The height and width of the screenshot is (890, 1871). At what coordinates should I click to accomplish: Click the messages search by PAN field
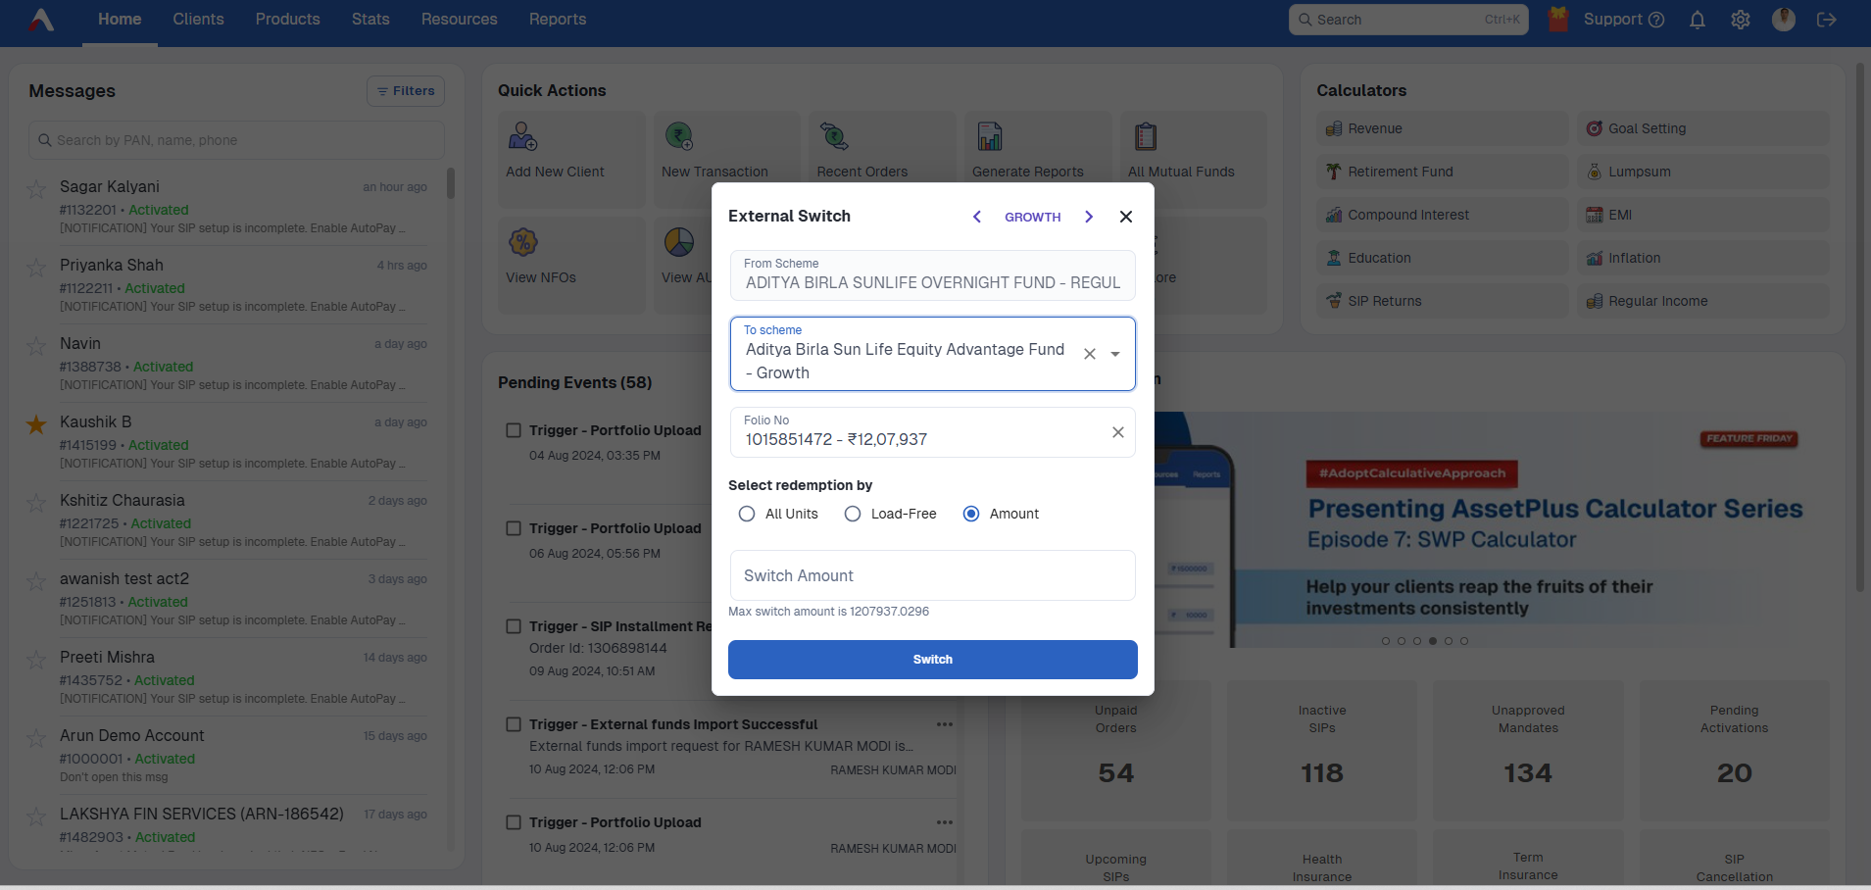(x=236, y=140)
